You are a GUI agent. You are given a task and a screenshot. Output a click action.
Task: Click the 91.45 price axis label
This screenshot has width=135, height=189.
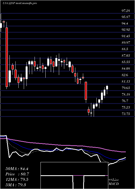click(126, 36)
